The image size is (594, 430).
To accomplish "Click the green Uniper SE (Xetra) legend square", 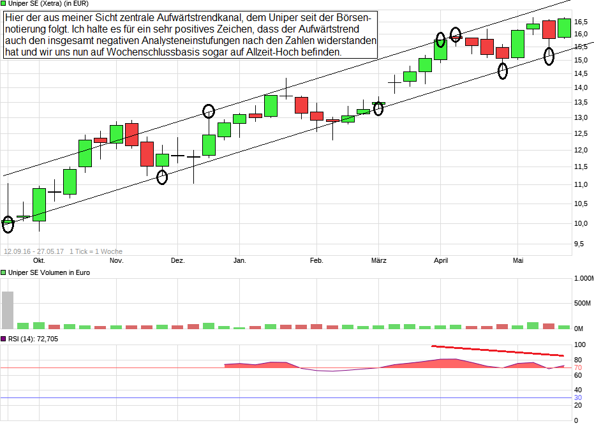I will click(3, 3).
